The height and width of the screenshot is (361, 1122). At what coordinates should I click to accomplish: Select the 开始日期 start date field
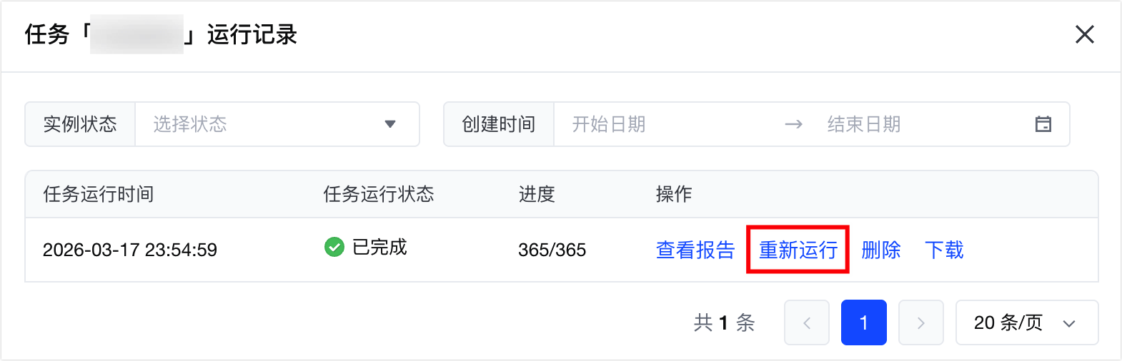coord(609,124)
